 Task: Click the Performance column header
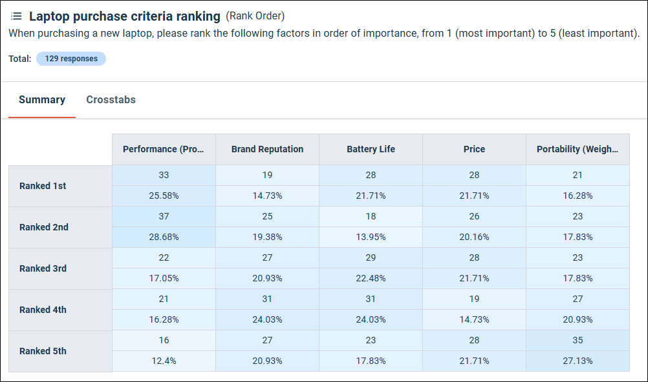point(164,149)
